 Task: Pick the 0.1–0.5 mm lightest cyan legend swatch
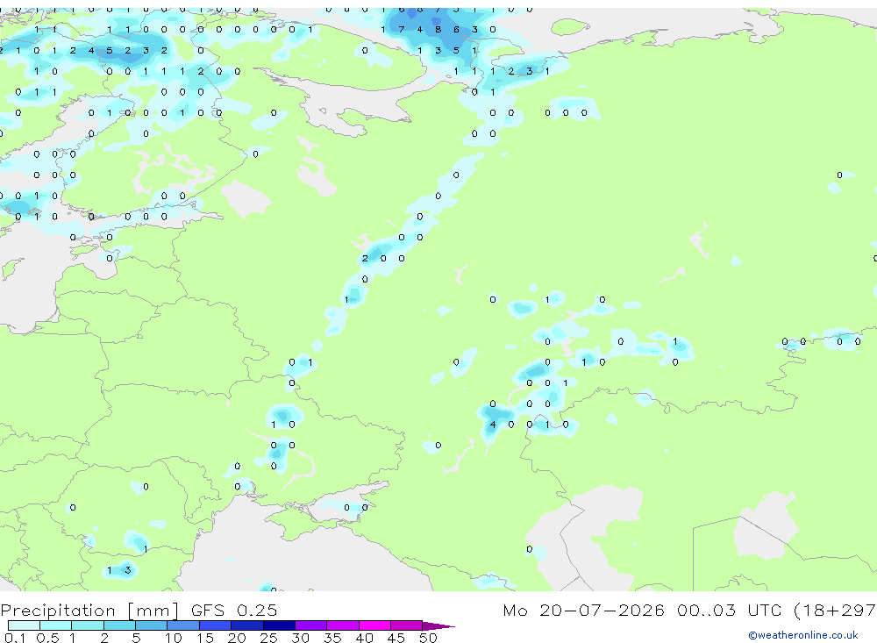click(x=24, y=625)
